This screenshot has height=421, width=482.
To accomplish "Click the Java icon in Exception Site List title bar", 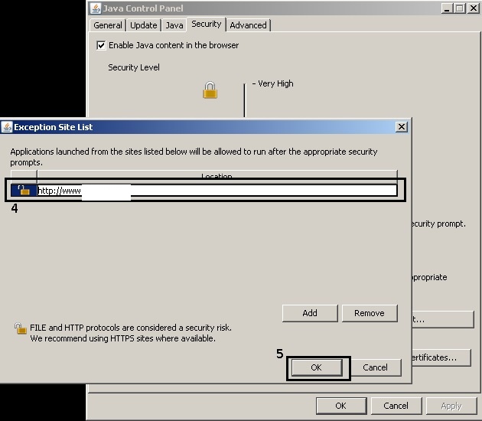I will [x=7, y=127].
